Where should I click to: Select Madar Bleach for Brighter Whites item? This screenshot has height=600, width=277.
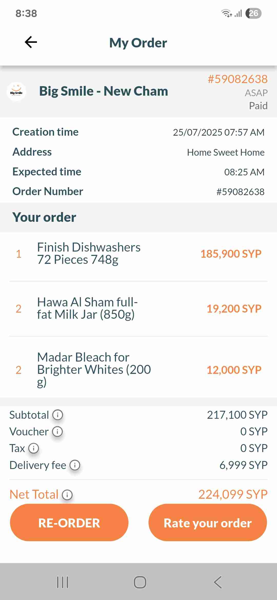[94, 369]
